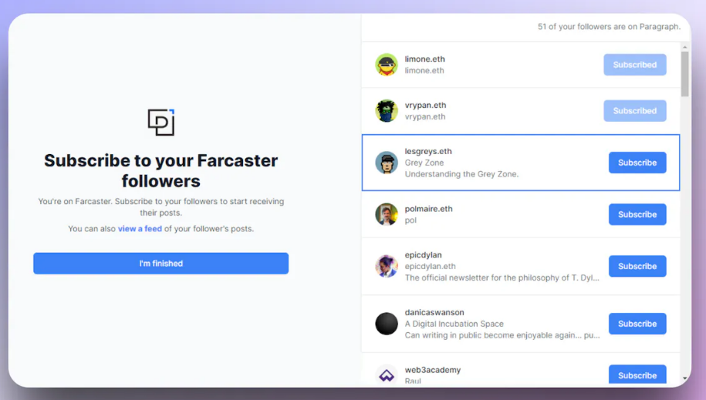Viewport: 706px width, 400px height.
Task: Unsubscribe from limone.eth via Subscribed button
Action: click(634, 65)
